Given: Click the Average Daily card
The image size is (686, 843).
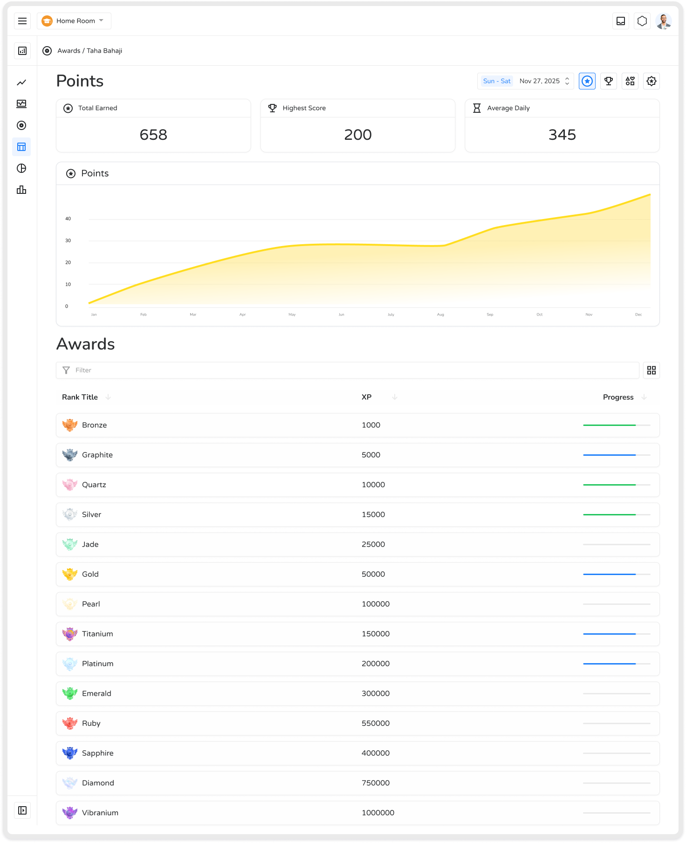Looking at the screenshot, I should 562,125.
